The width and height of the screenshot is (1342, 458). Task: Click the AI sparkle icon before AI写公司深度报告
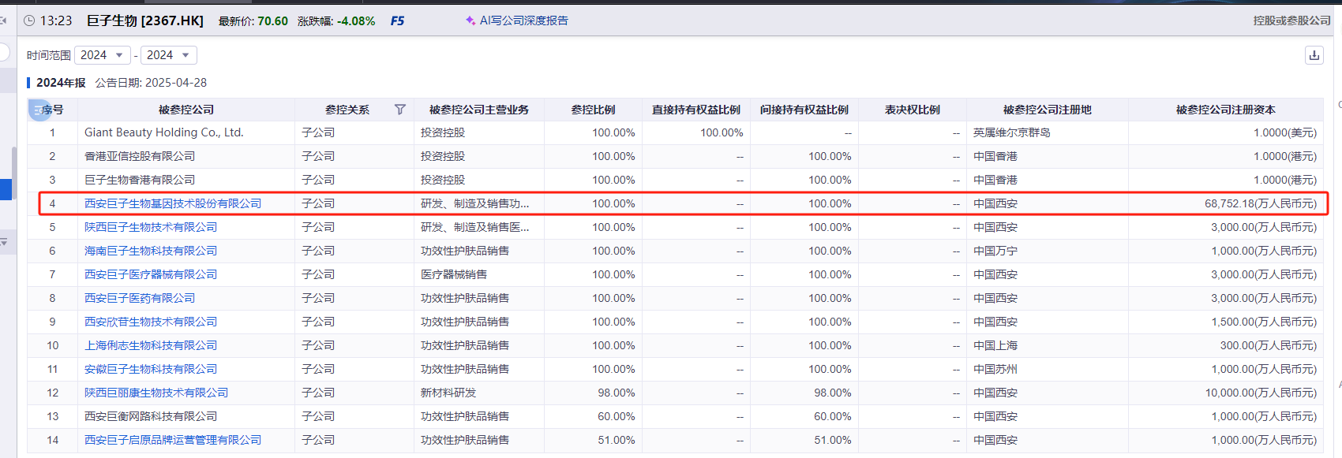(x=470, y=20)
